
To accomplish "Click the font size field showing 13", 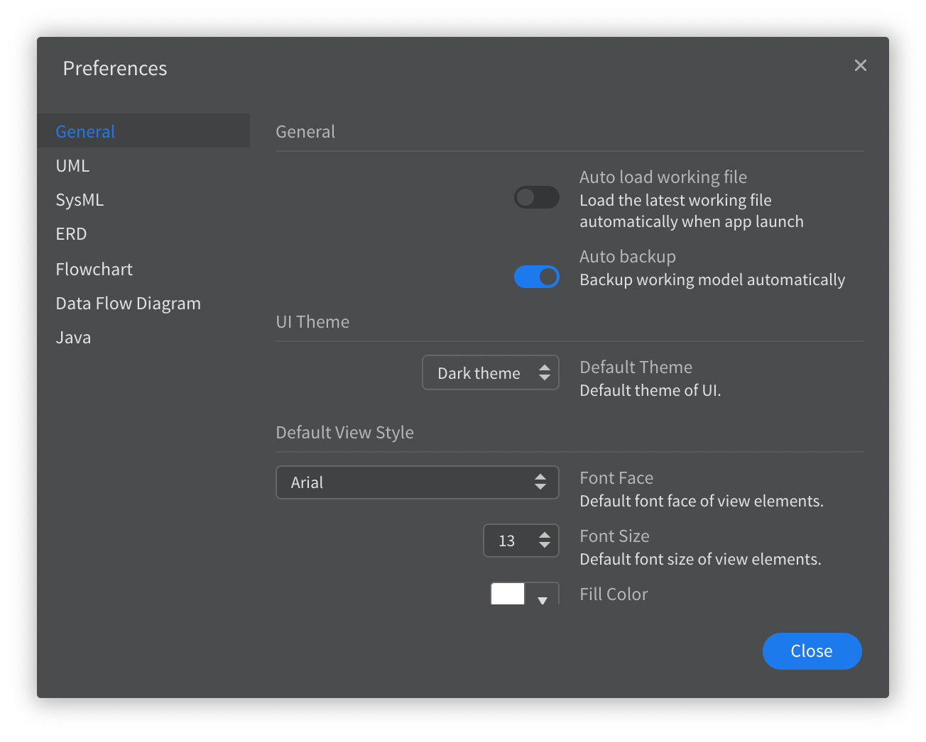I will (506, 541).
